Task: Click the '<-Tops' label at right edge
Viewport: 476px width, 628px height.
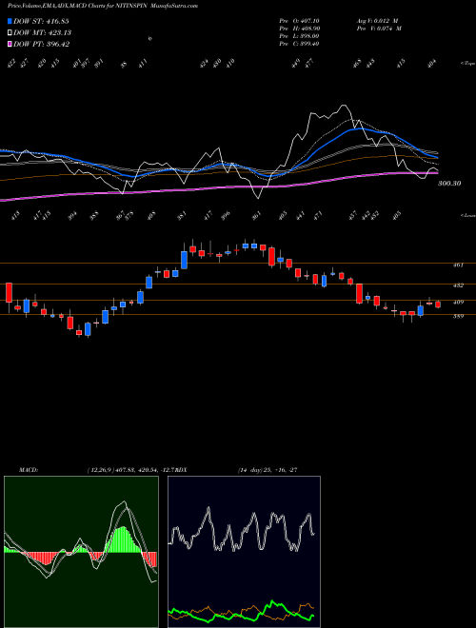Action: click(x=467, y=64)
